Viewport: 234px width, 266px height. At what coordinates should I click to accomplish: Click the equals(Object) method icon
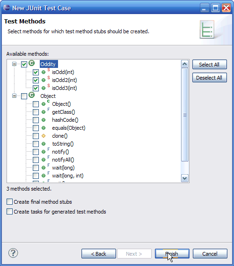pos(44,128)
